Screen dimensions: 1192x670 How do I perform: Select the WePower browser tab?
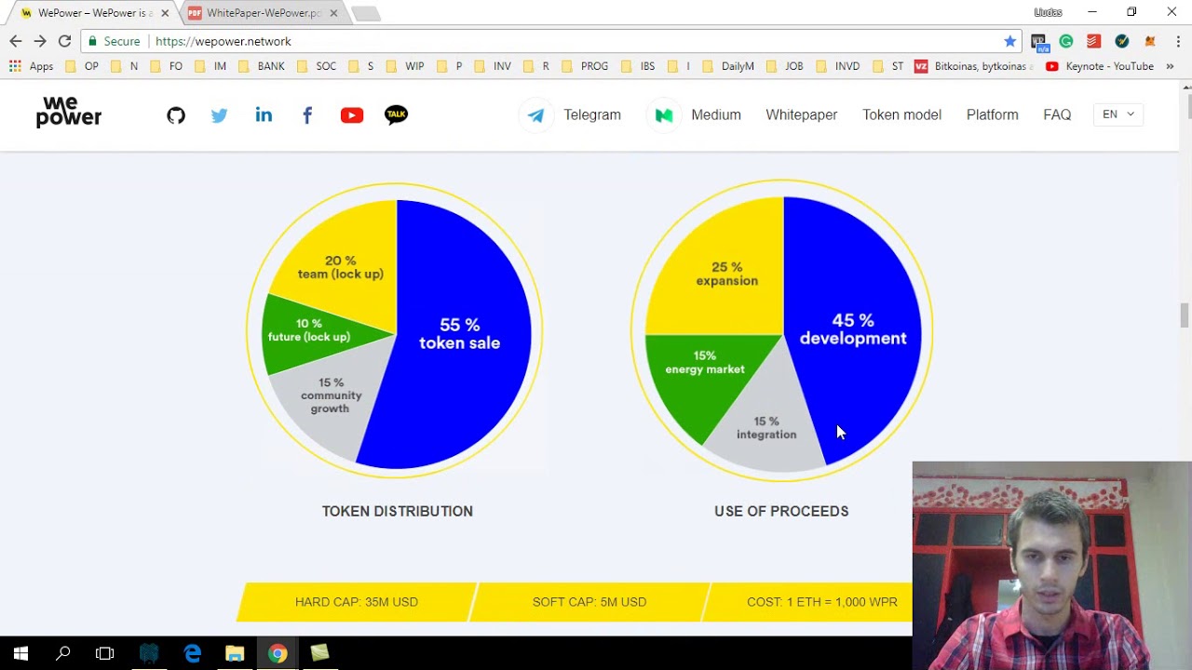pos(93,13)
